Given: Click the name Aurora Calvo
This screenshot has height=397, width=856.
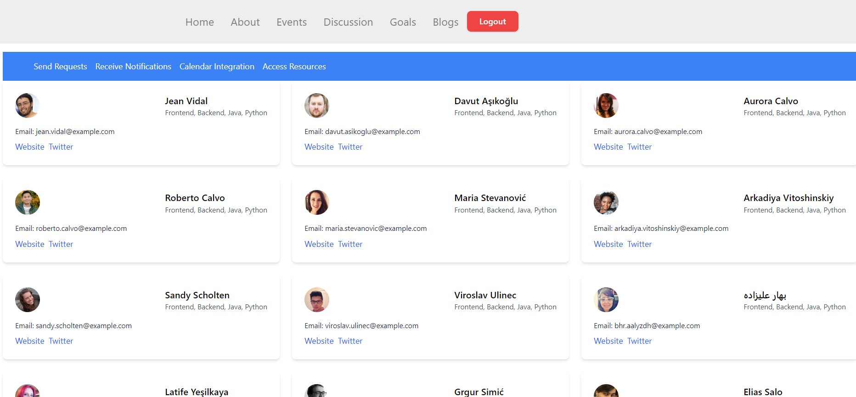Looking at the screenshot, I should point(771,101).
